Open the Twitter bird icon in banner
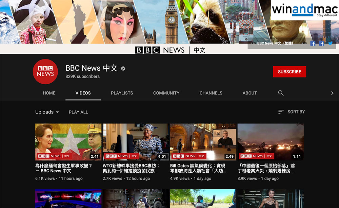339x208 pixels. [x=330, y=43]
